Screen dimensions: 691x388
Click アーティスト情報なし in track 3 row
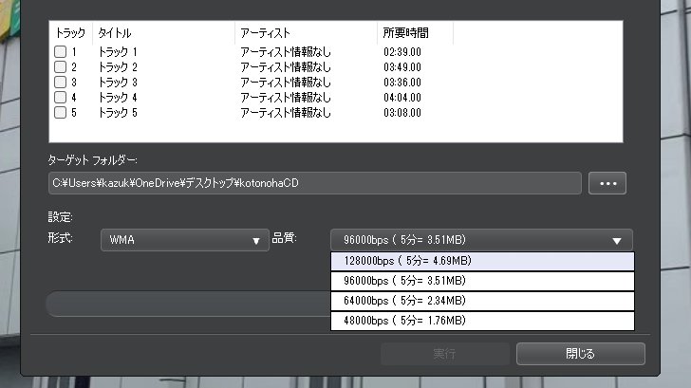[286, 83]
